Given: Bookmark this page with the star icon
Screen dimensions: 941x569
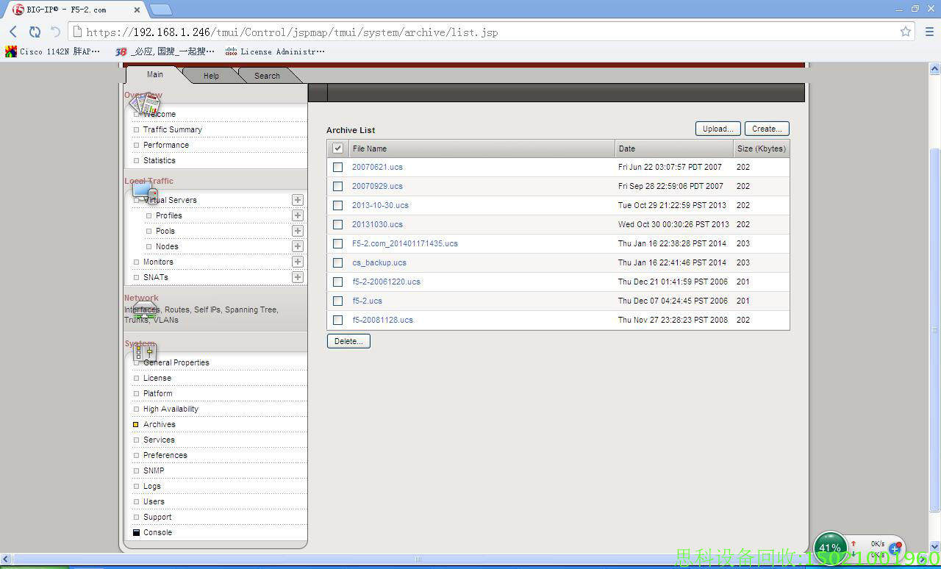Looking at the screenshot, I should point(906,32).
